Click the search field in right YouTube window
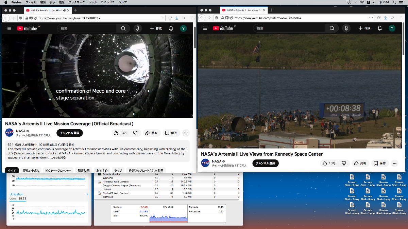 pos(289,28)
